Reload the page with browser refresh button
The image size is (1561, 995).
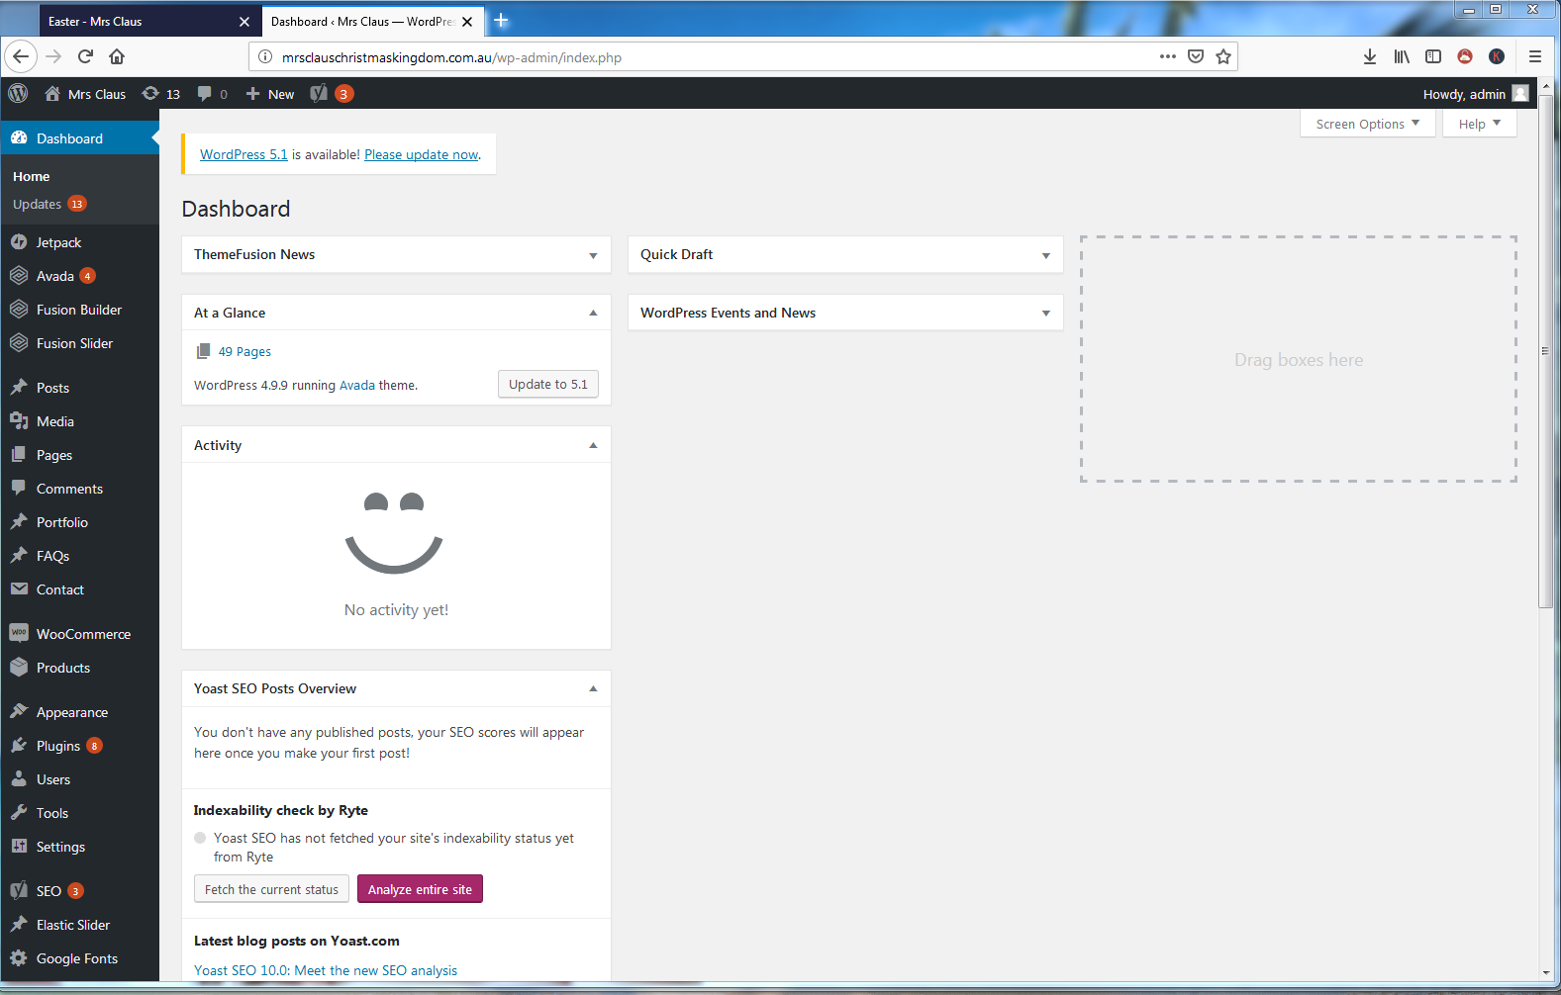click(85, 57)
